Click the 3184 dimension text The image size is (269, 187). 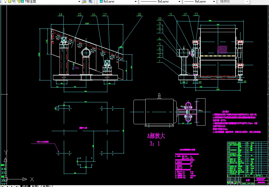coord(87,23)
